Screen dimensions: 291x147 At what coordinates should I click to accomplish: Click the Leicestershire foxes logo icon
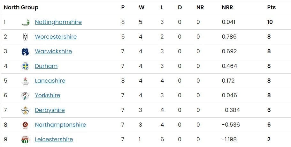tap(25, 140)
